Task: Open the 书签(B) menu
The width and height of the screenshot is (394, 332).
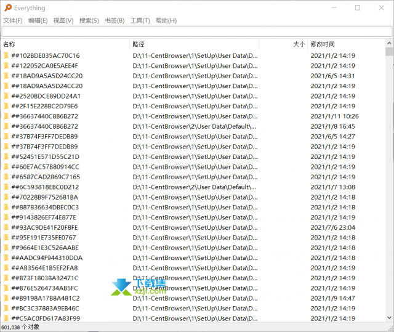Action: [115, 20]
